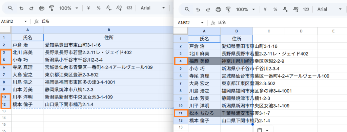
Task: Click cell containing 松本 ちひろ
Action: [x=204, y=113]
